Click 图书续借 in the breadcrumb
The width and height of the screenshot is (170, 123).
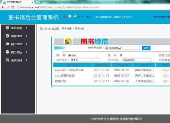pos(80,28)
